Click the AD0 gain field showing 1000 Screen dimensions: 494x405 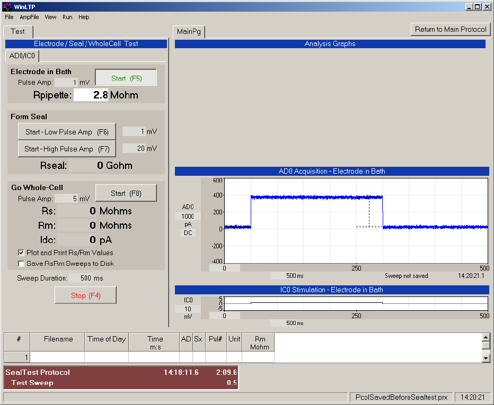click(x=188, y=216)
